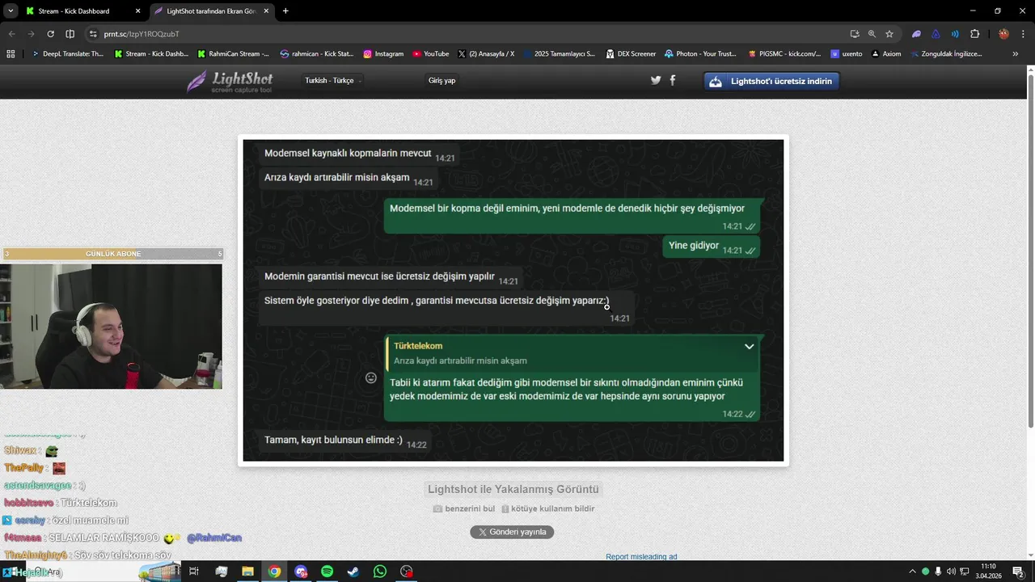Click the purple Phantom extension icon
Image resolution: width=1035 pixels, height=582 pixels.
point(916,34)
